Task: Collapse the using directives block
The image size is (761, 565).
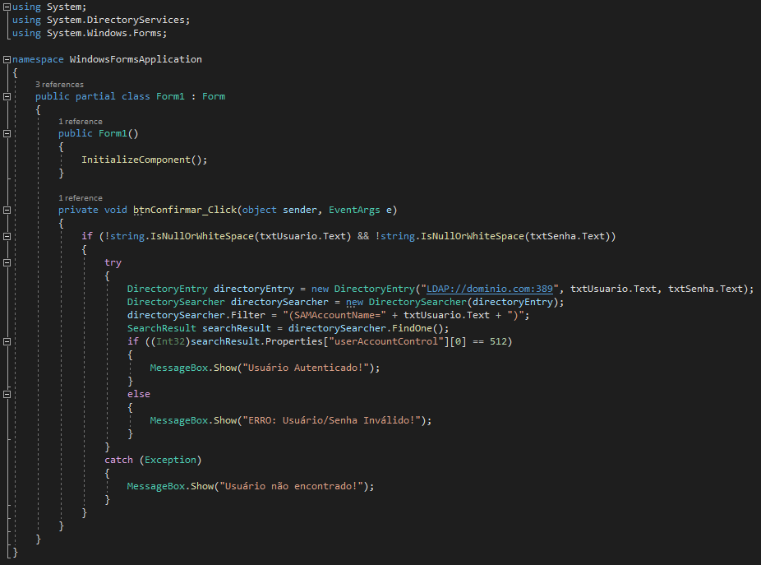Action: 7,7
